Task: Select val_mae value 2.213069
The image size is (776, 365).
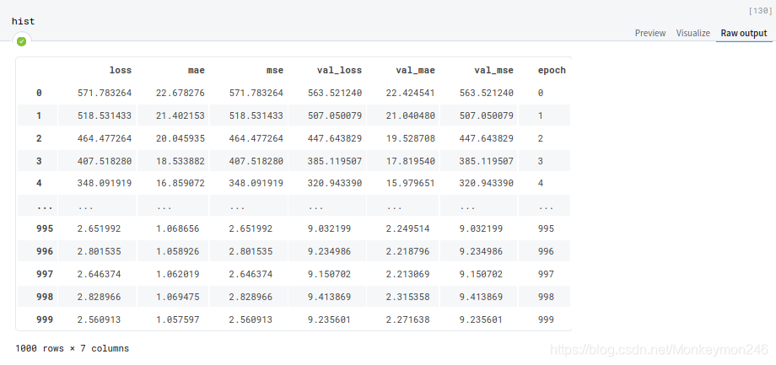Action: point(407,274)
